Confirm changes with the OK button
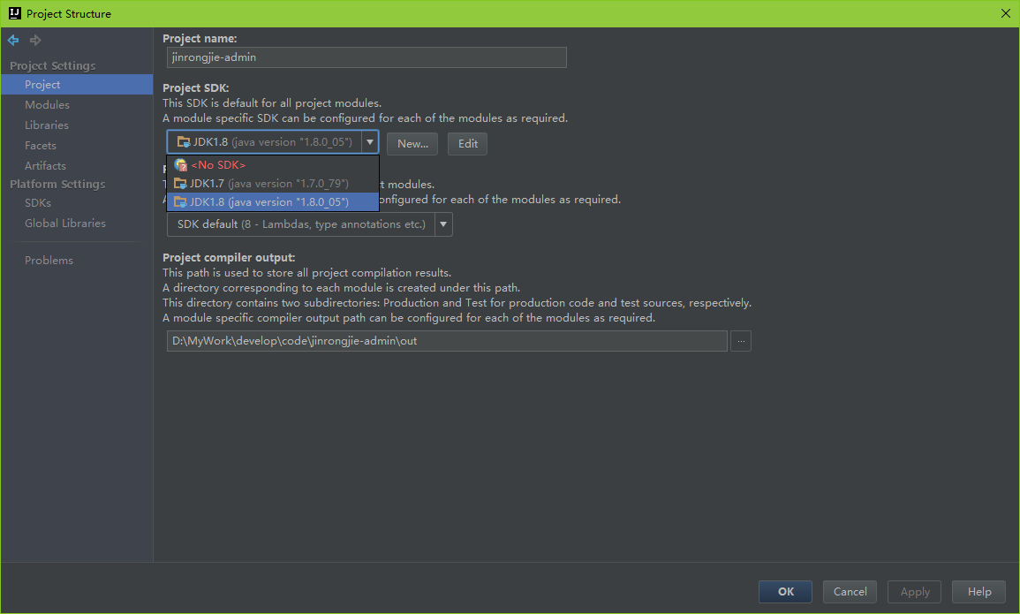 coord(786,592)
